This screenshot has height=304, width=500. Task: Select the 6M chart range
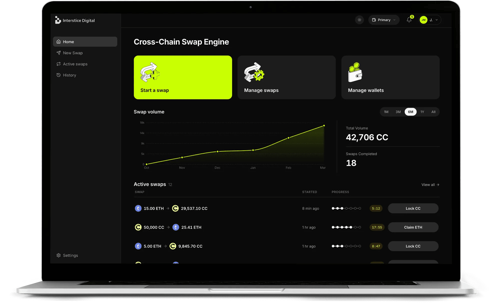point(410,112)
